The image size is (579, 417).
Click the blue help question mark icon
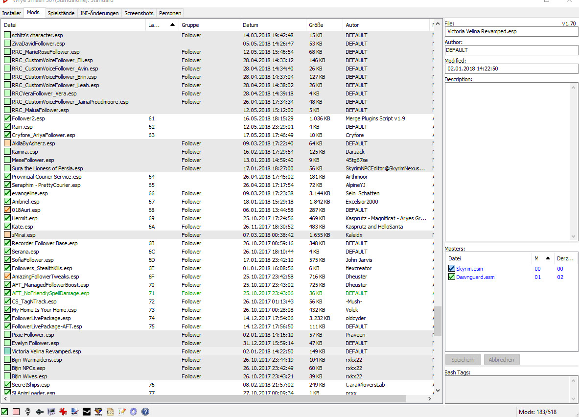[x=145, y=412]
